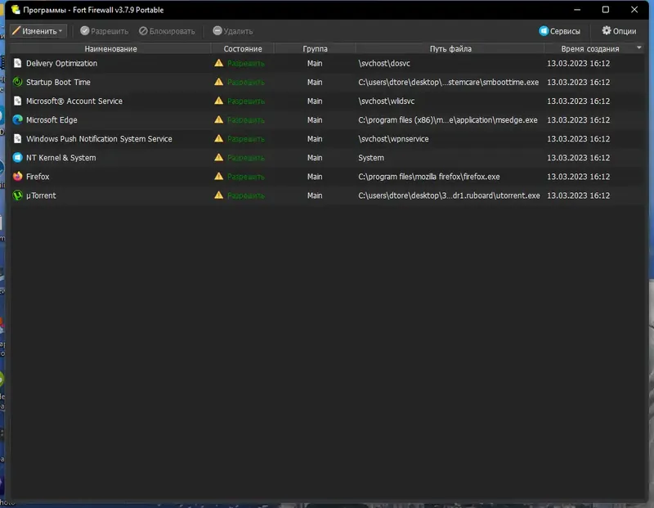This screenshot has height=508, width=654.
Task: Sort by the Наименование column header
Action: tap(110, 48)
